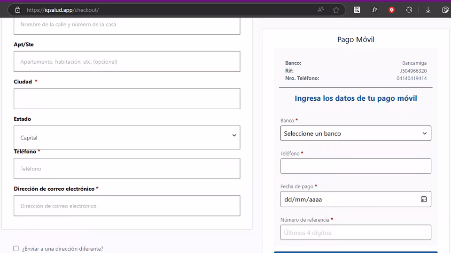Click the browser icon right of downloads
Image resolution: width=451 pixels, height=253 pixels.
tap(445, 10)
